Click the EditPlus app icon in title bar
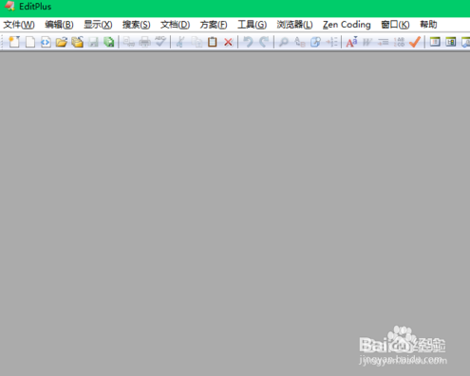The image size is (470, 376). click(9, 7)
